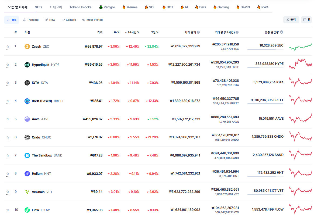This screenshot has height=217, width=335.
Task: Click The Sandbox coin logo icon
Action: (x=27, y=155)
